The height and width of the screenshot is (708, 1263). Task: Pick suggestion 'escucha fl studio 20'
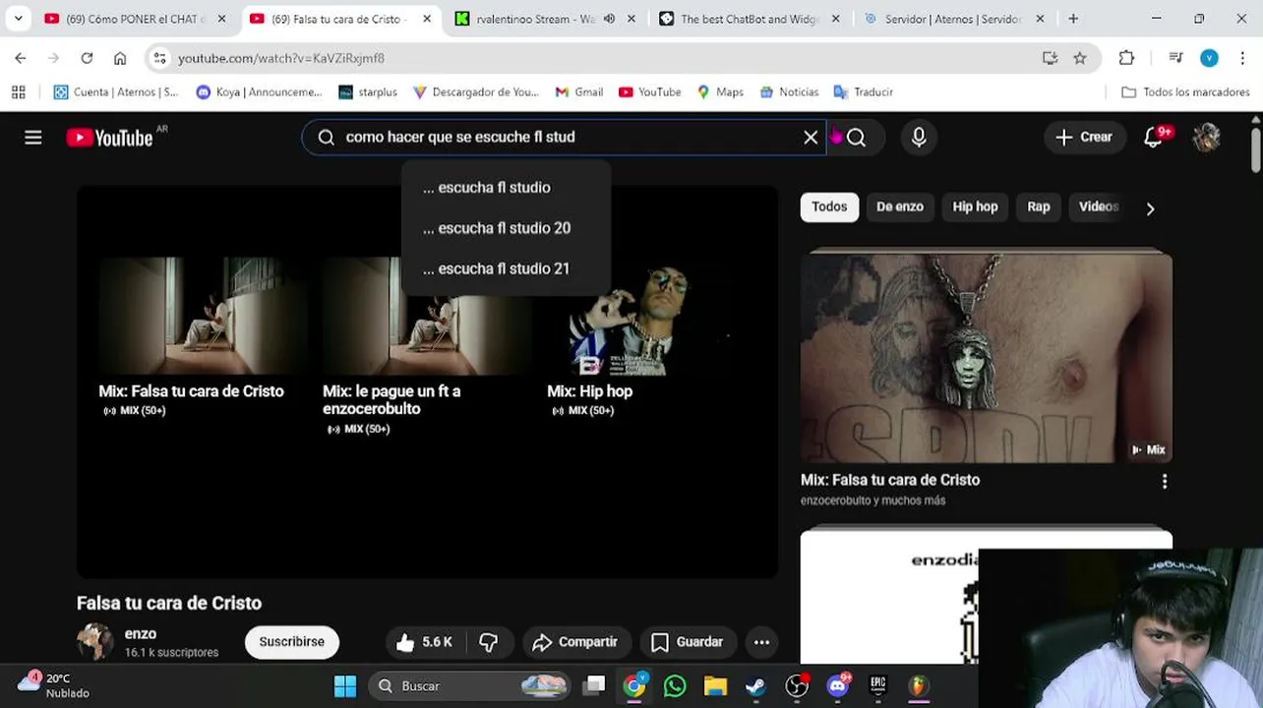[x=506, y=228]
